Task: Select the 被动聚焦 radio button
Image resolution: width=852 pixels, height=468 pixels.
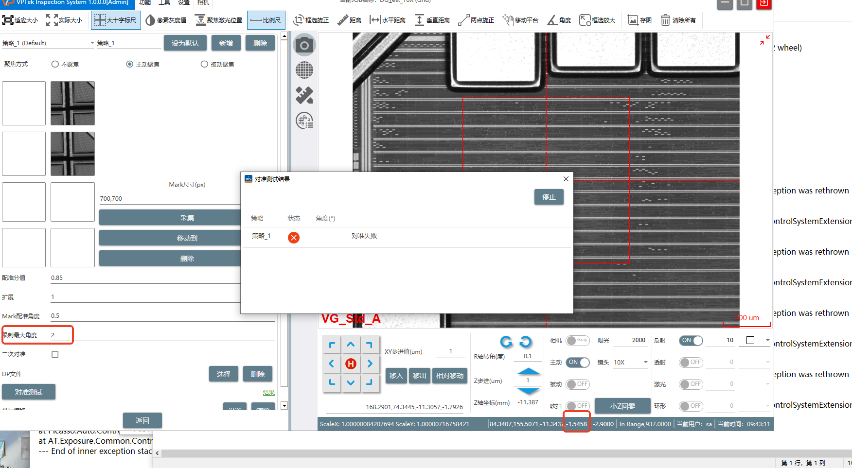Action: 204,64
